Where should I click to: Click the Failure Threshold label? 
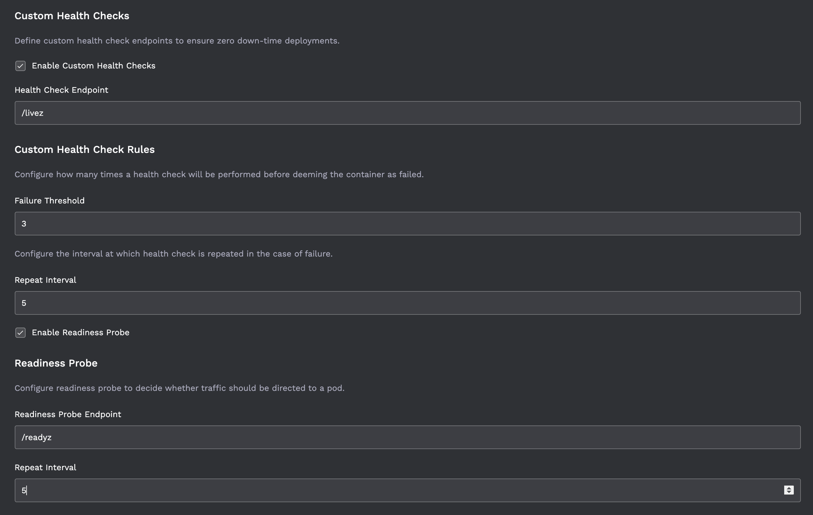50,201
